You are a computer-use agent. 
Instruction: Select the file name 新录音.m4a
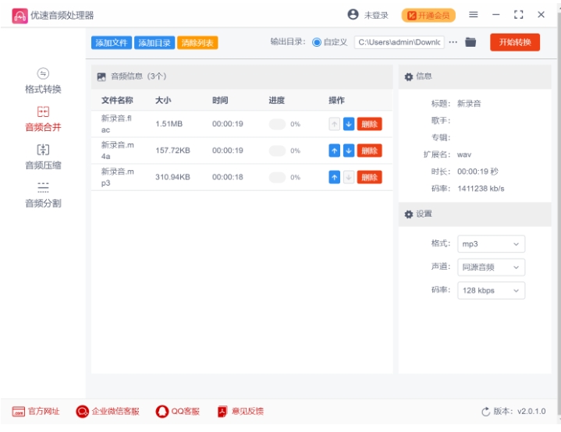[117, 150]
